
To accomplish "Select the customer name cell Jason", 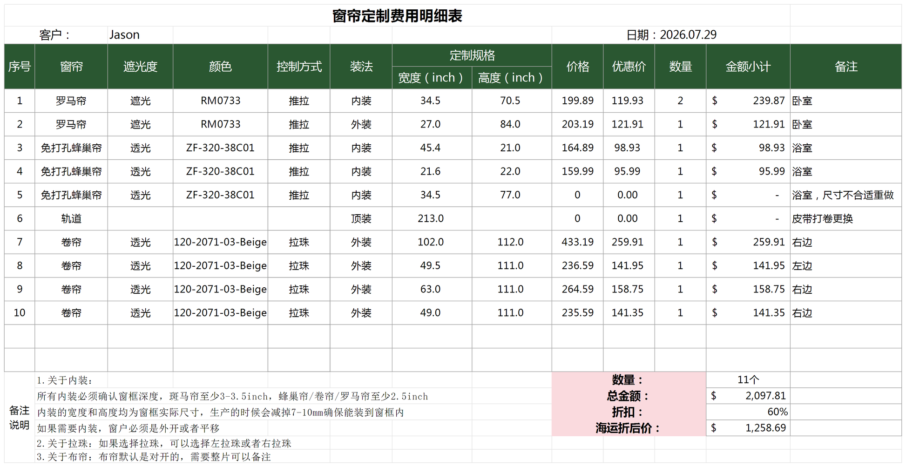I will [x=140, y=35].
